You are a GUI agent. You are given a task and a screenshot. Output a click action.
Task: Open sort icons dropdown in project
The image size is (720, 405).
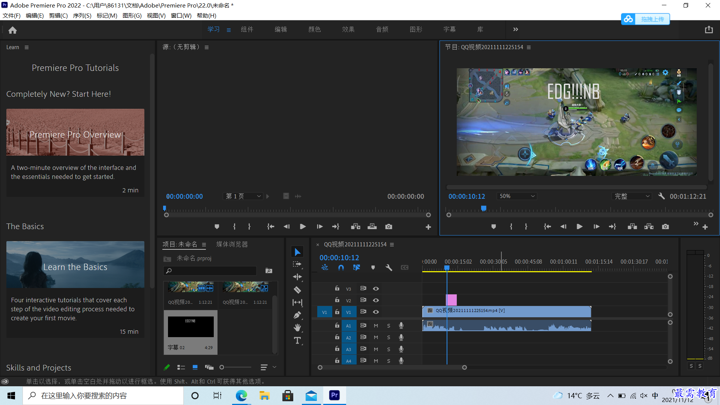coord(268,367)
